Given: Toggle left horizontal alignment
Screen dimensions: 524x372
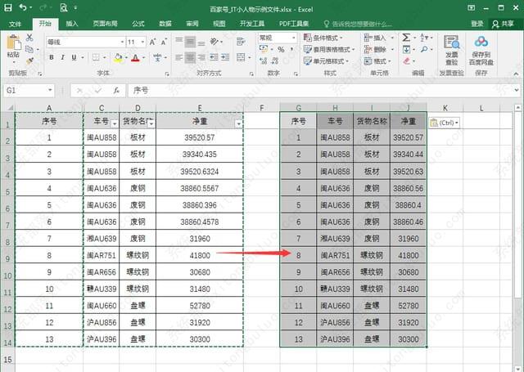Looking at the screenshot, I should [179, 57].
